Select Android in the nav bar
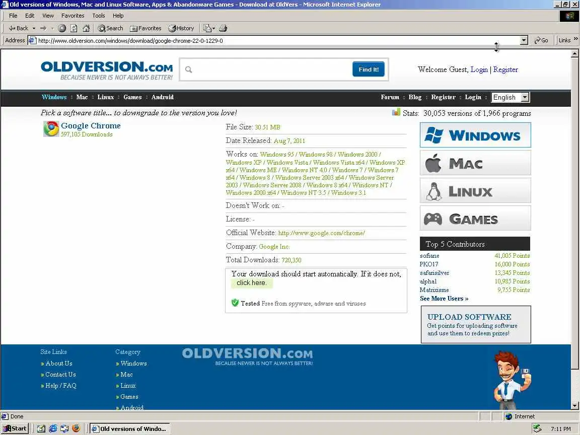 163,97
